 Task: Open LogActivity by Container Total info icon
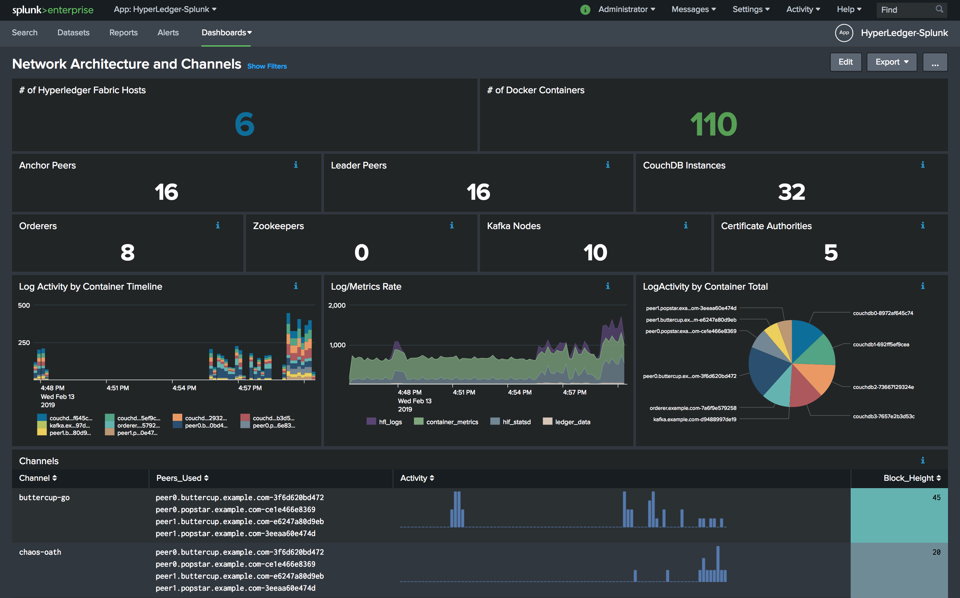coord(923,286)
